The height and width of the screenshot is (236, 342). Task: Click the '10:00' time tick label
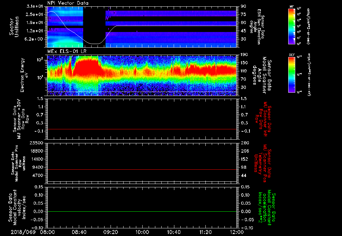[x=142, y=232]
